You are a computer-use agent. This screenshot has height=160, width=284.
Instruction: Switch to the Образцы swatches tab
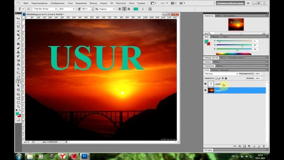coord(215,36)
